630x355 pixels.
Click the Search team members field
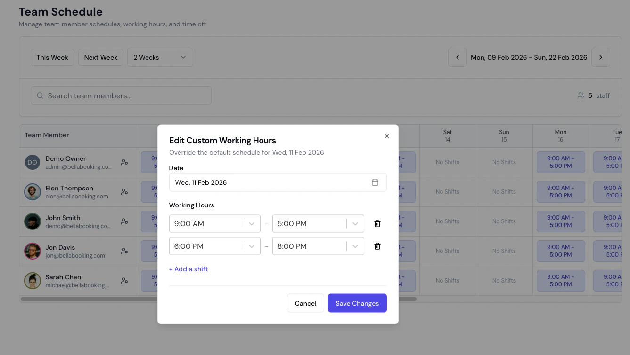pos(121,95)
